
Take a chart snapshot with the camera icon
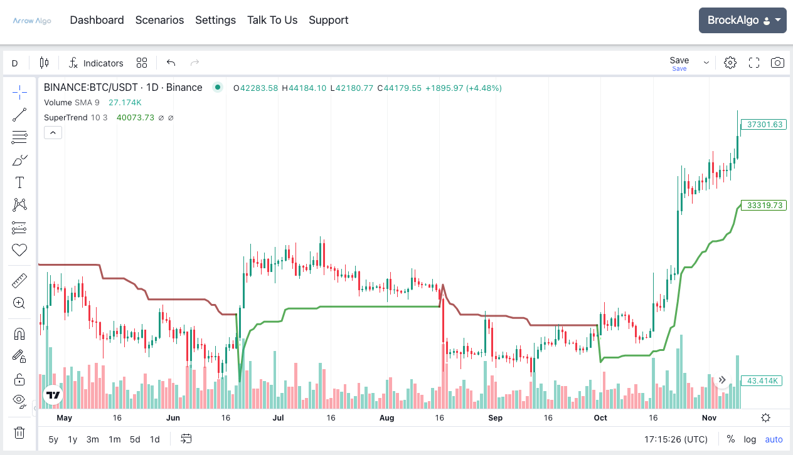click(777, 63)
